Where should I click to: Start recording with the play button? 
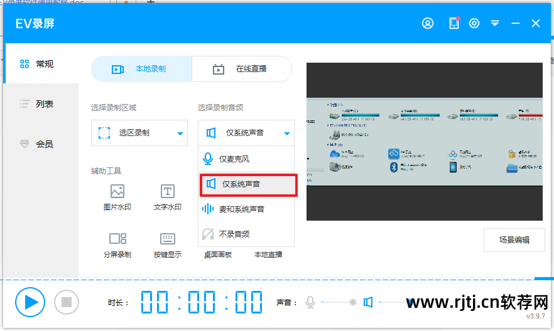30,302
